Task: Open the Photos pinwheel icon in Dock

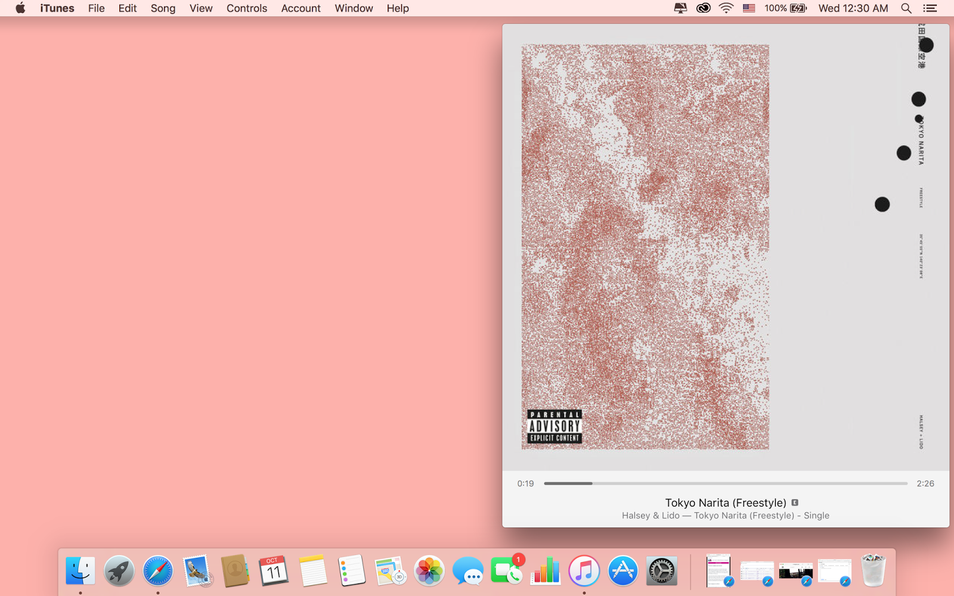Action: [429, 571]
